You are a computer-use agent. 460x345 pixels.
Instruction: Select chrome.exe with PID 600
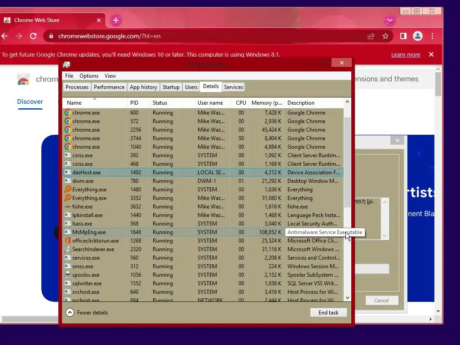click(x=203, y=113)
